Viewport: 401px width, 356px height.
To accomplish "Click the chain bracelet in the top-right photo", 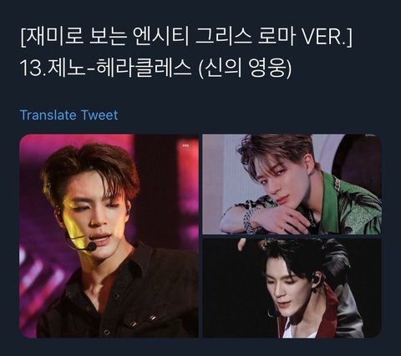I will pos(250,221).
